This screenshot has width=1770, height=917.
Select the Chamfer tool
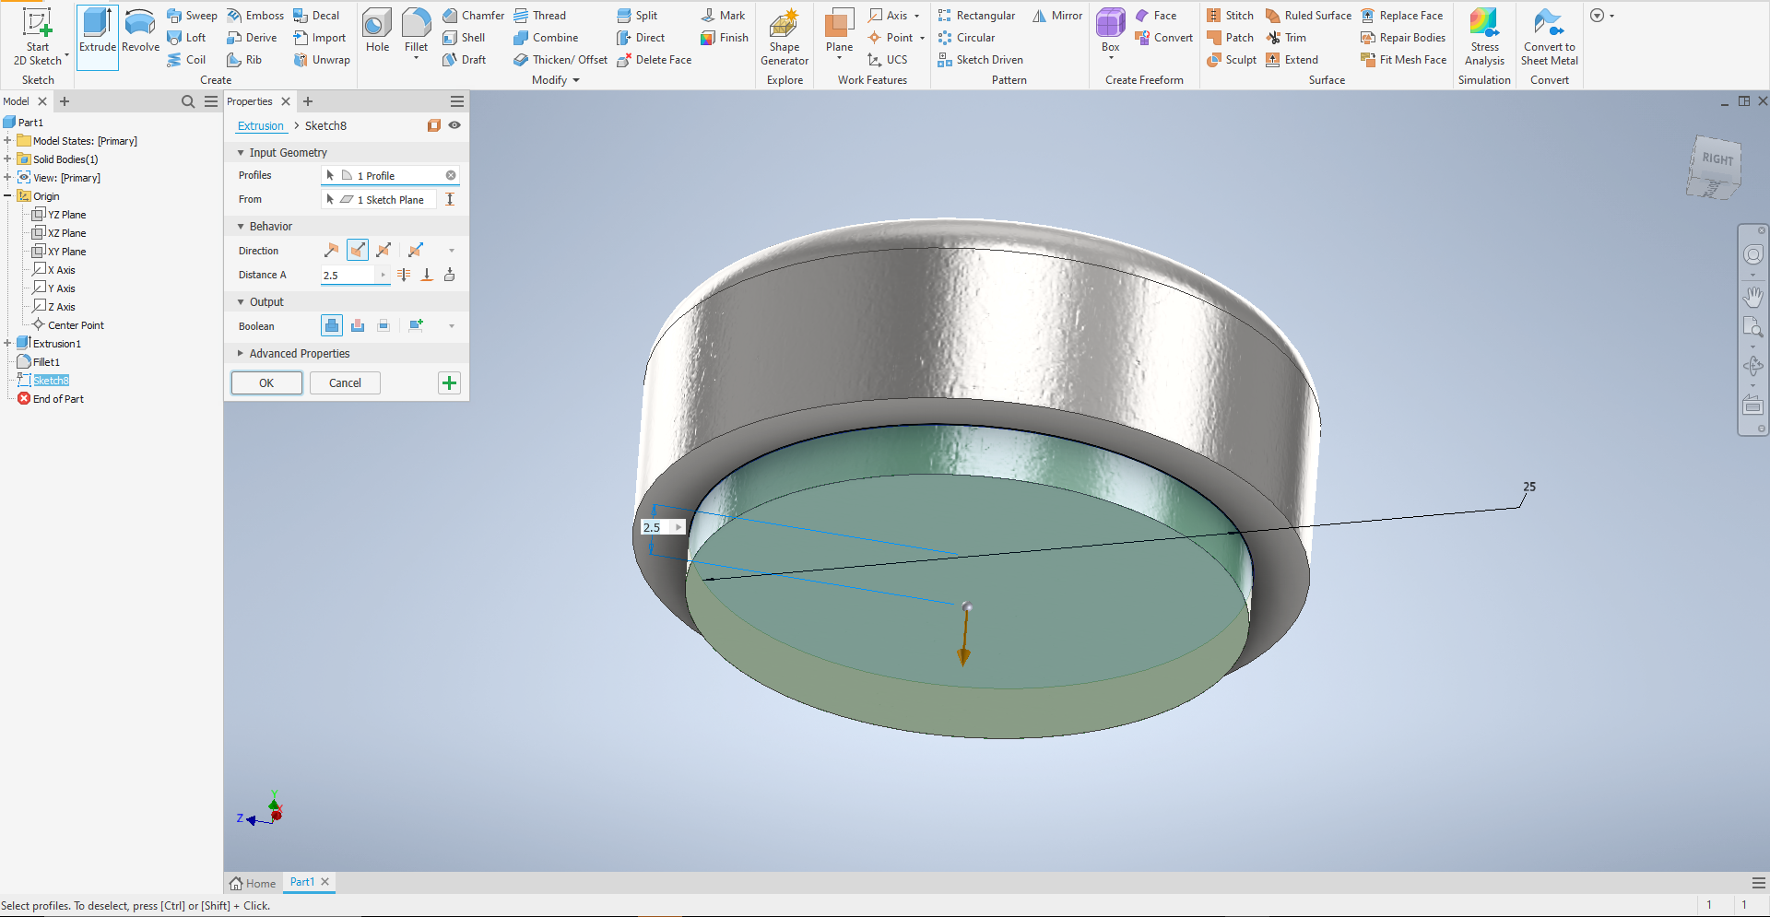[473, 16]
